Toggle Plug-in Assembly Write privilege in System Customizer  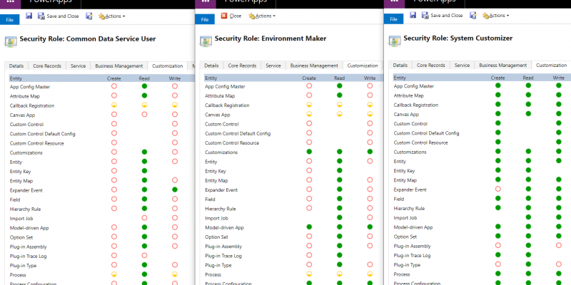point(559,245)
